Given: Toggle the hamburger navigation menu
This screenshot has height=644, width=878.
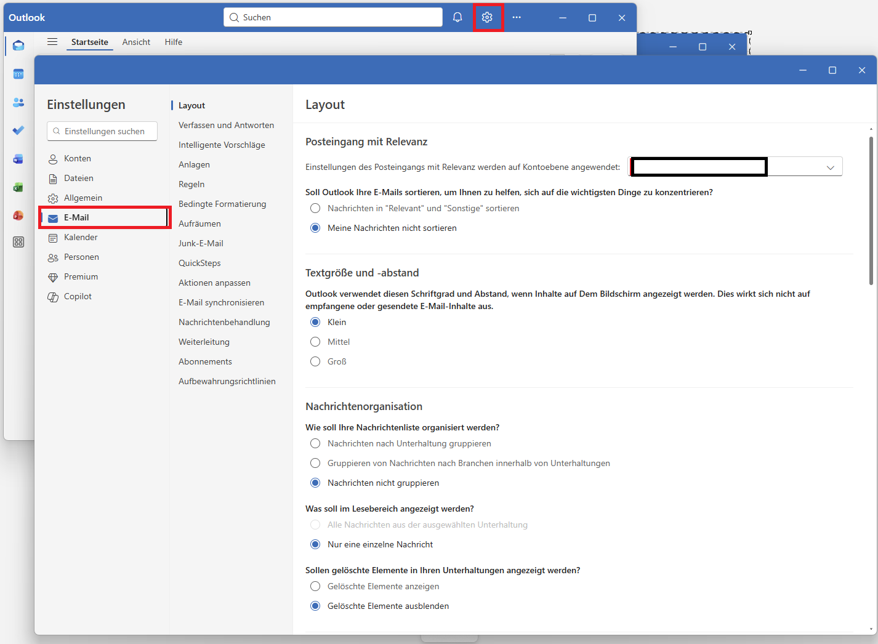Looking at the screenshot, I should click(x=52, y=42).
